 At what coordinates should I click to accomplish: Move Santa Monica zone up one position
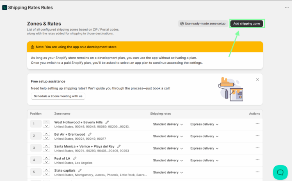coord(46,146)
